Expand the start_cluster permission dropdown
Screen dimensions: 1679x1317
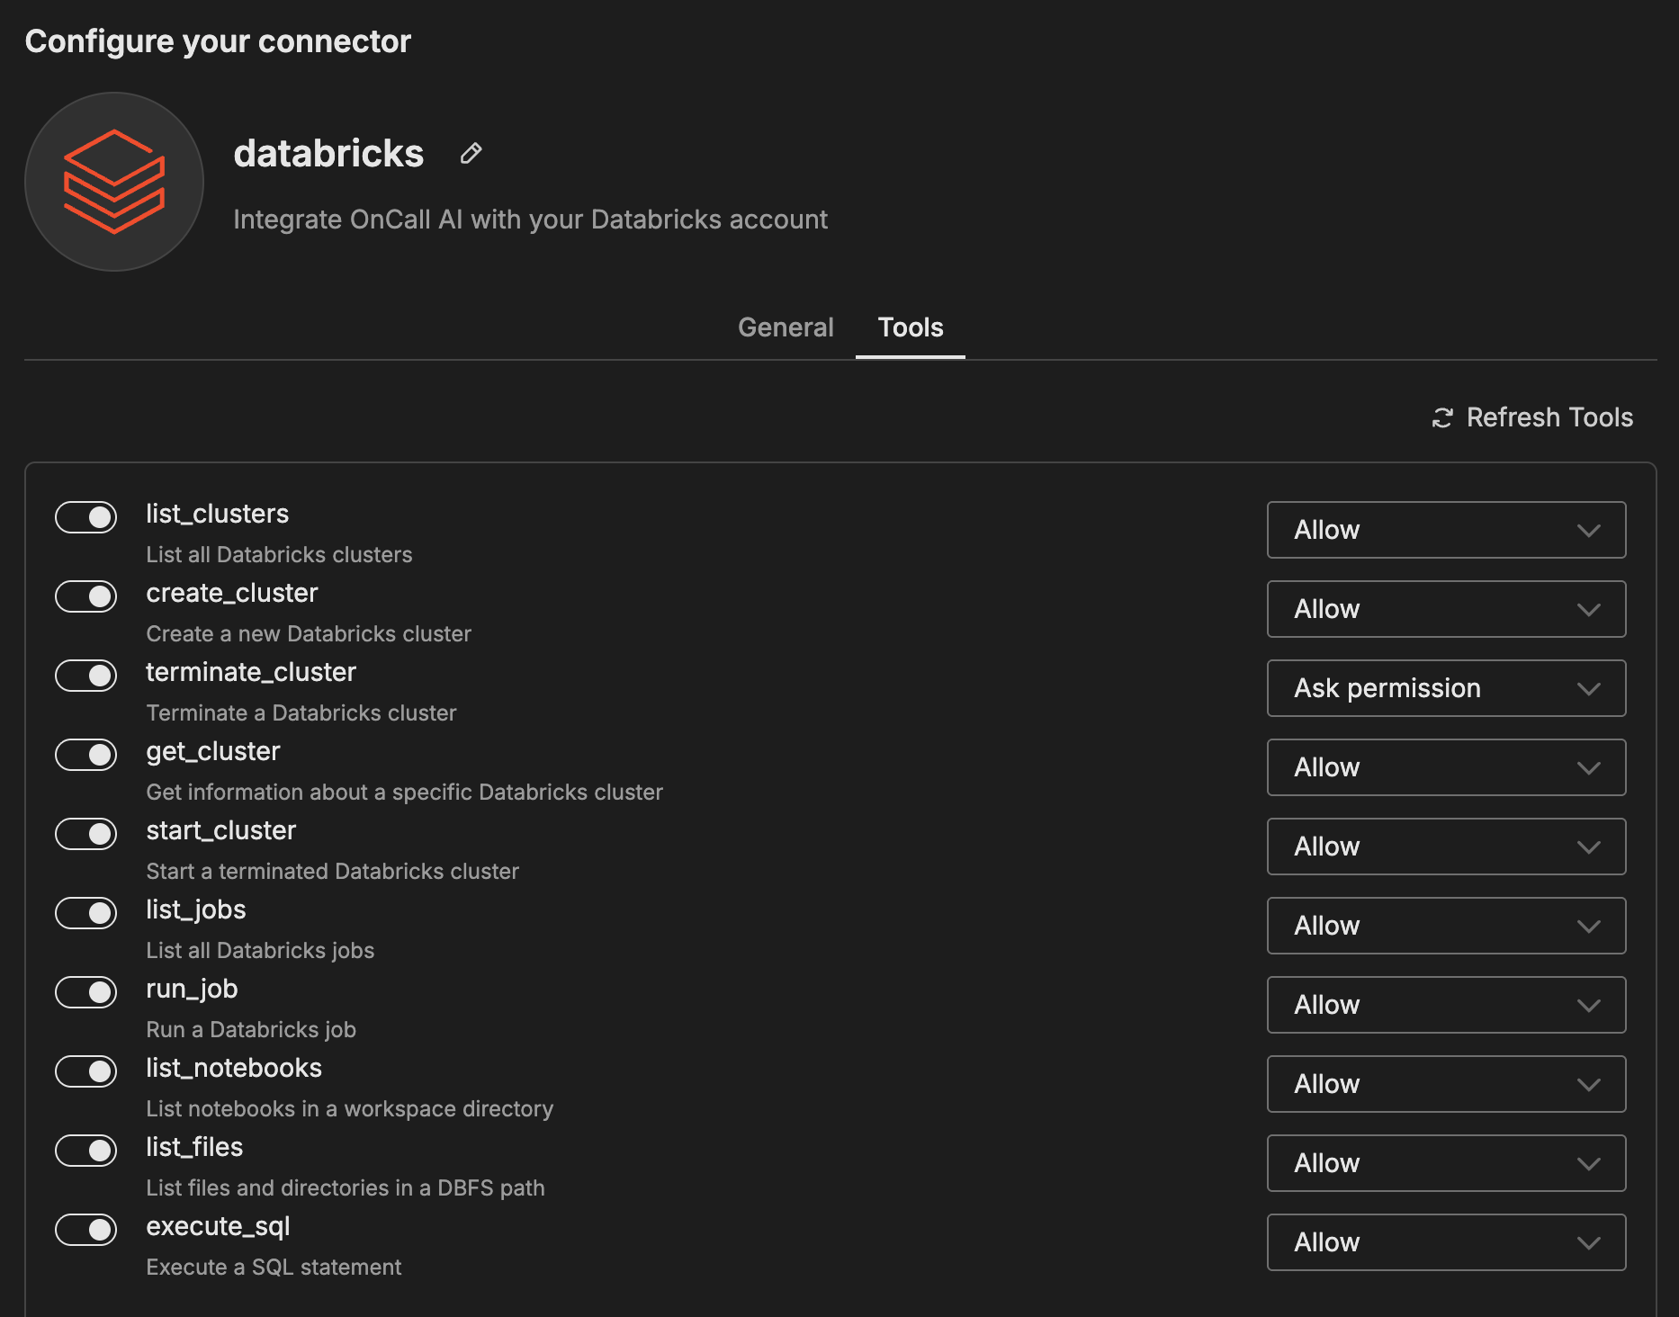(1445, 847)
